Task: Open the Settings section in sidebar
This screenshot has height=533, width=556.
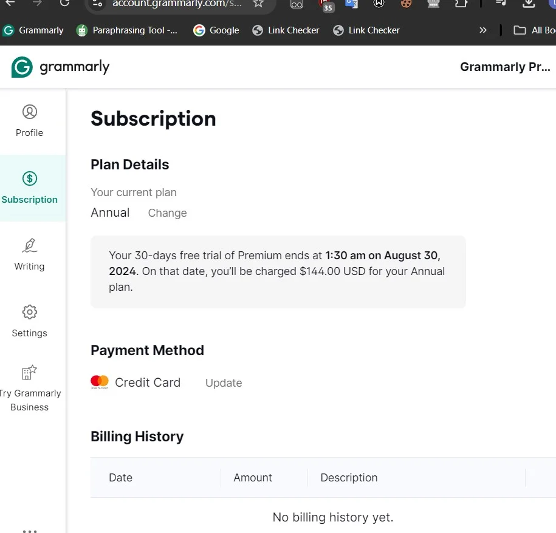Action: [x=29, y=322]
